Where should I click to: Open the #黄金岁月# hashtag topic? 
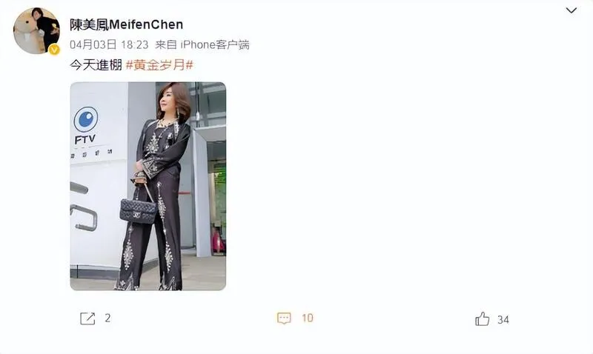point(159,65)
